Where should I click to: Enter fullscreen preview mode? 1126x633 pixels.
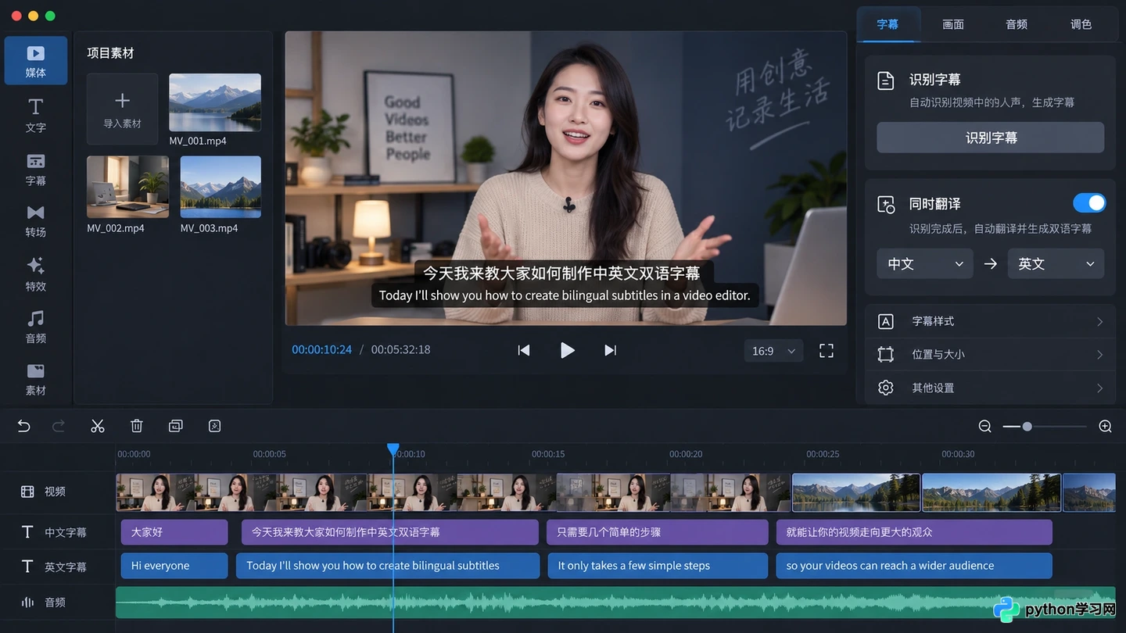[x=827, y=351]
